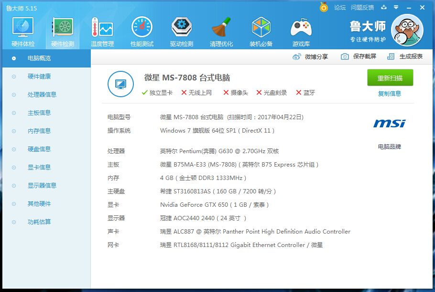Click the 电脑品牌 label under MSI logo
Image resolution: width=435 pixels, height=292 pixels.
point(390,146)
